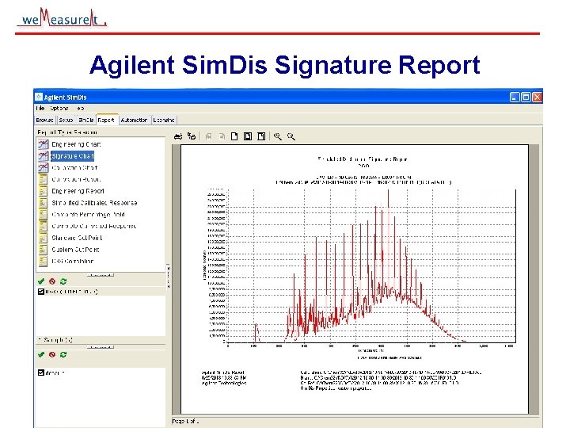This screenshot has width=570, height=428.
Task: Choose Complete Corrected Response report
Action: [94, 226]
